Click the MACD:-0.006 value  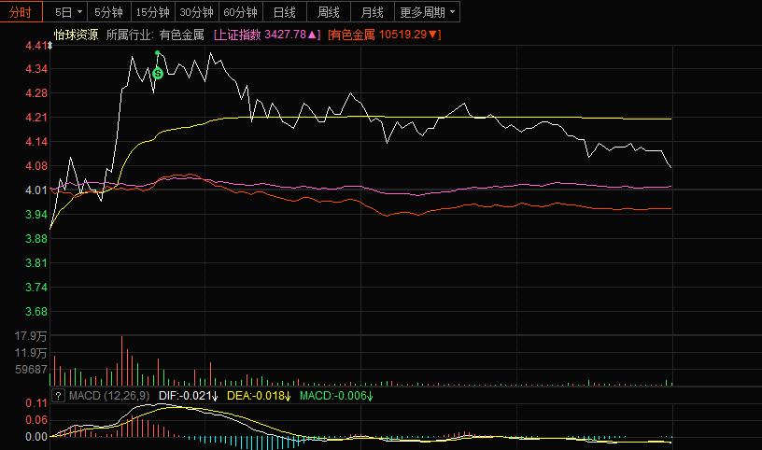click(x=336, y=396)
